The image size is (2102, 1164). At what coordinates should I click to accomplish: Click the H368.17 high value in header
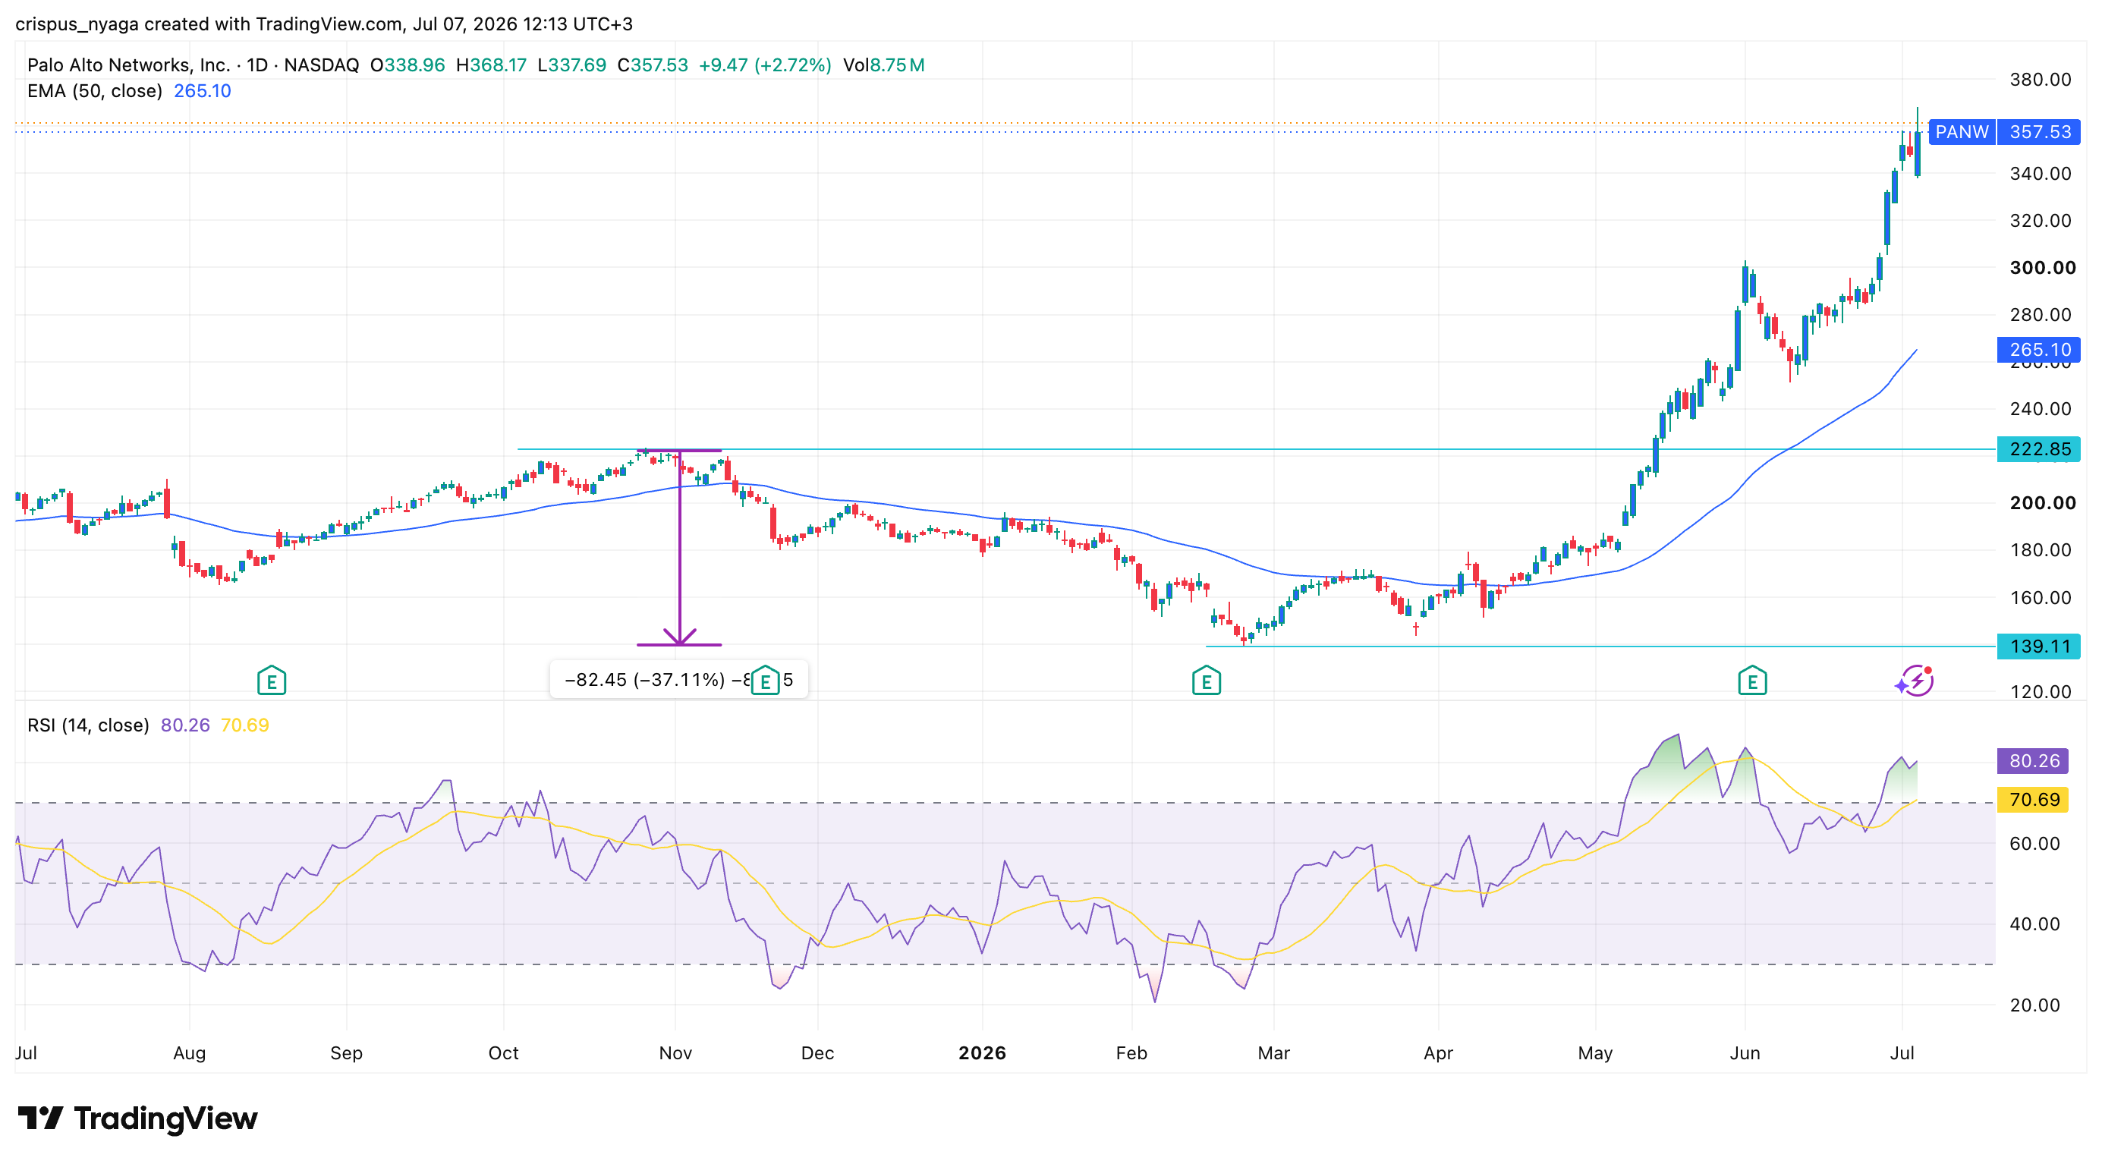coord(491,65)
